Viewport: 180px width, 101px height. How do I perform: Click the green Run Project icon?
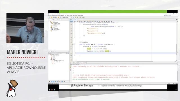point(78,17)
